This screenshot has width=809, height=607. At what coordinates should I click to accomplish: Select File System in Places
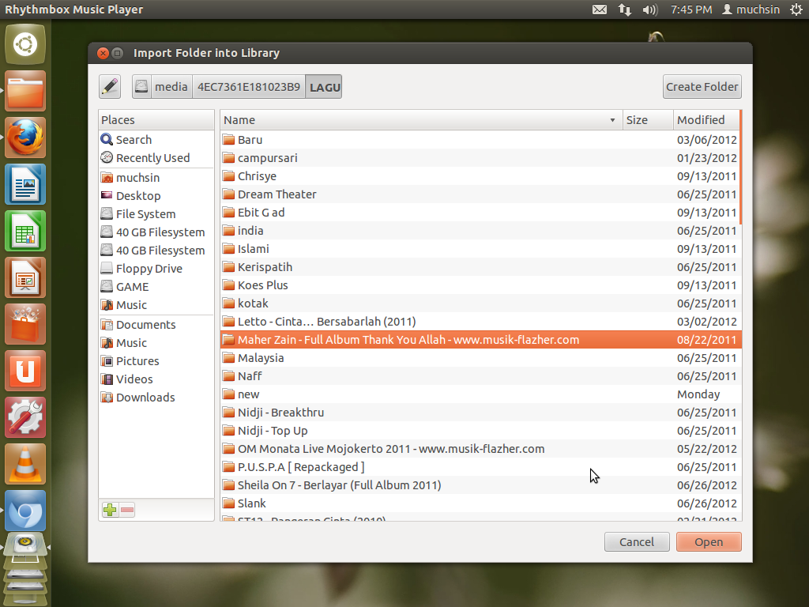click(x=156, y=213)
